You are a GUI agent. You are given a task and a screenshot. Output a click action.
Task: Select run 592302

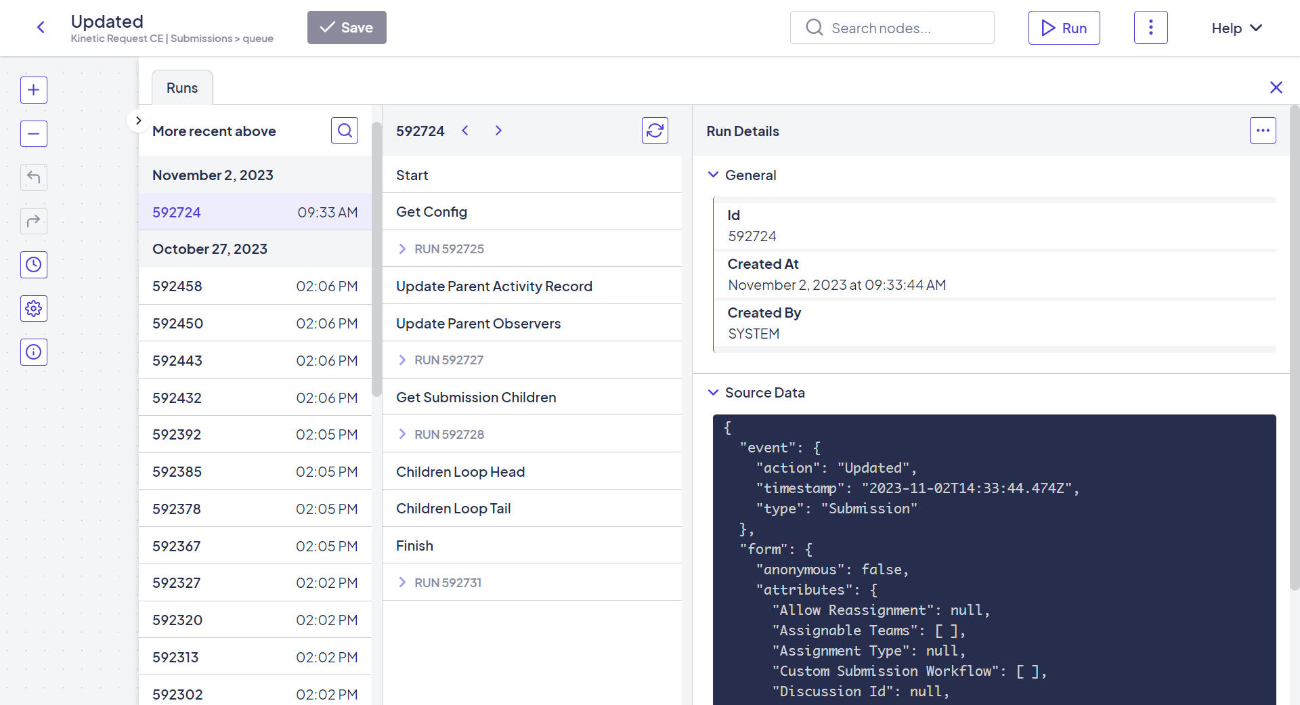click(x=255, y=691)
